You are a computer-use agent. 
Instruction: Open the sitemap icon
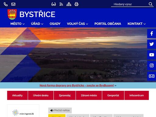tap(69, 4)
